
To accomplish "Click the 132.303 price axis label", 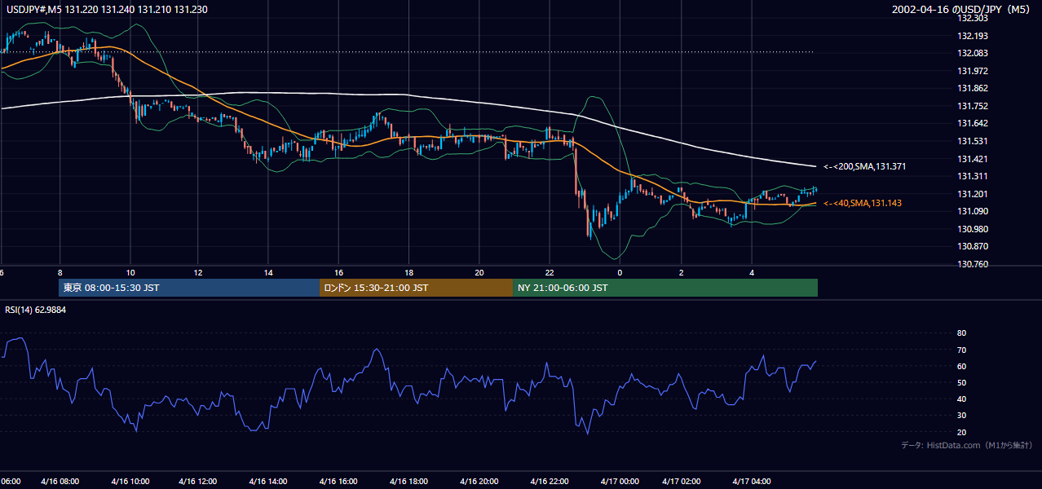I will click(x=973, y=18).
